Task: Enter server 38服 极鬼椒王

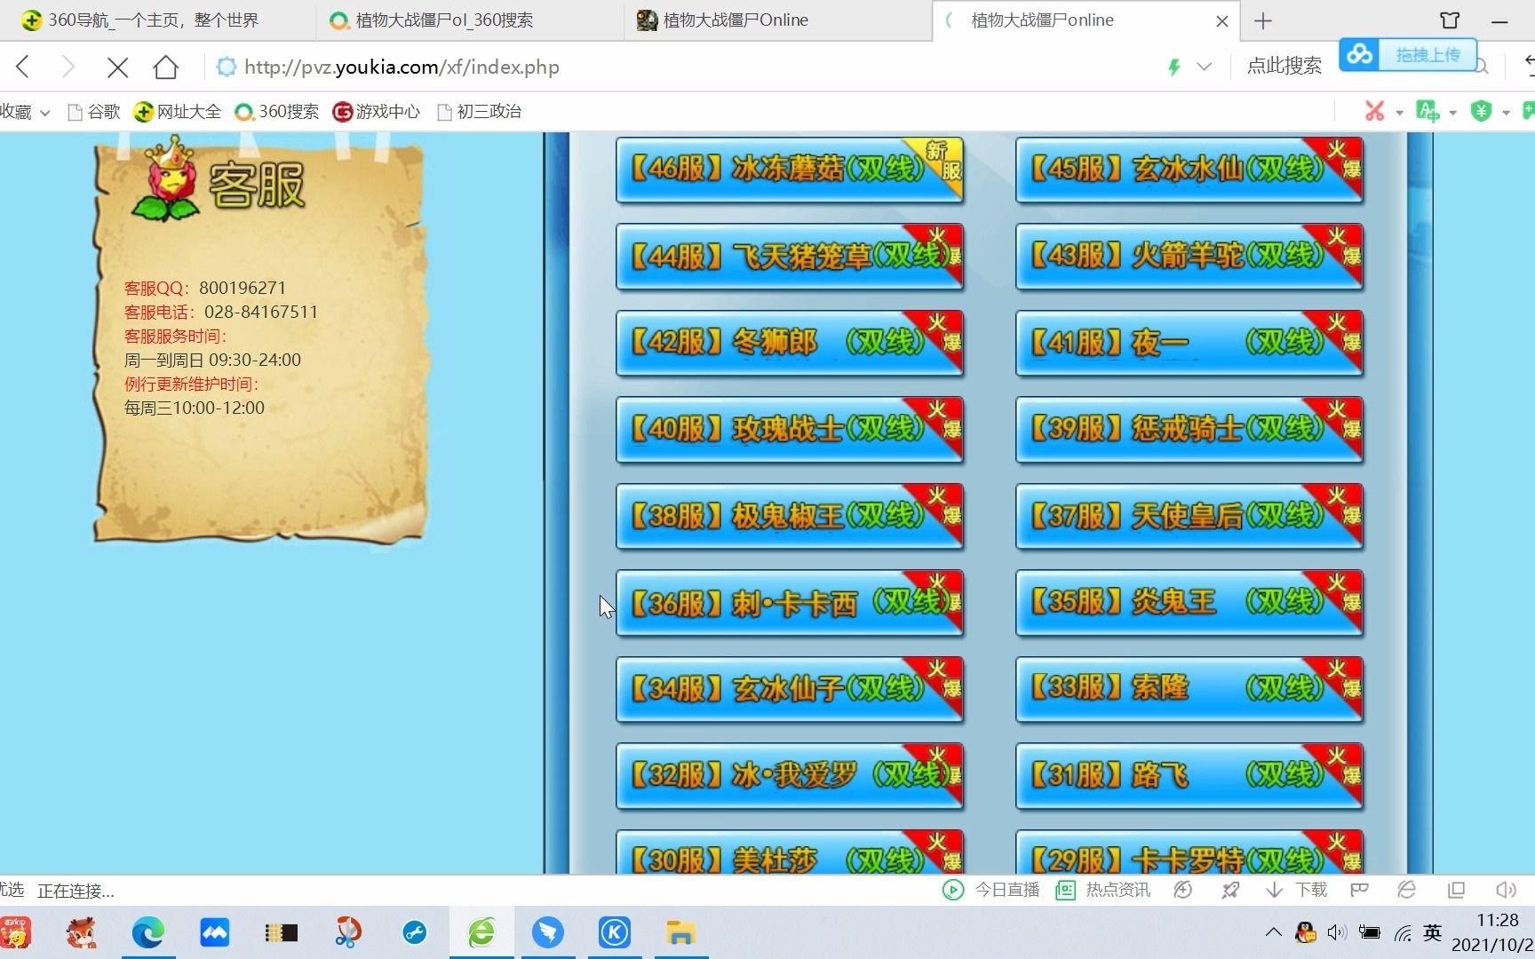Action: (790, 516)
